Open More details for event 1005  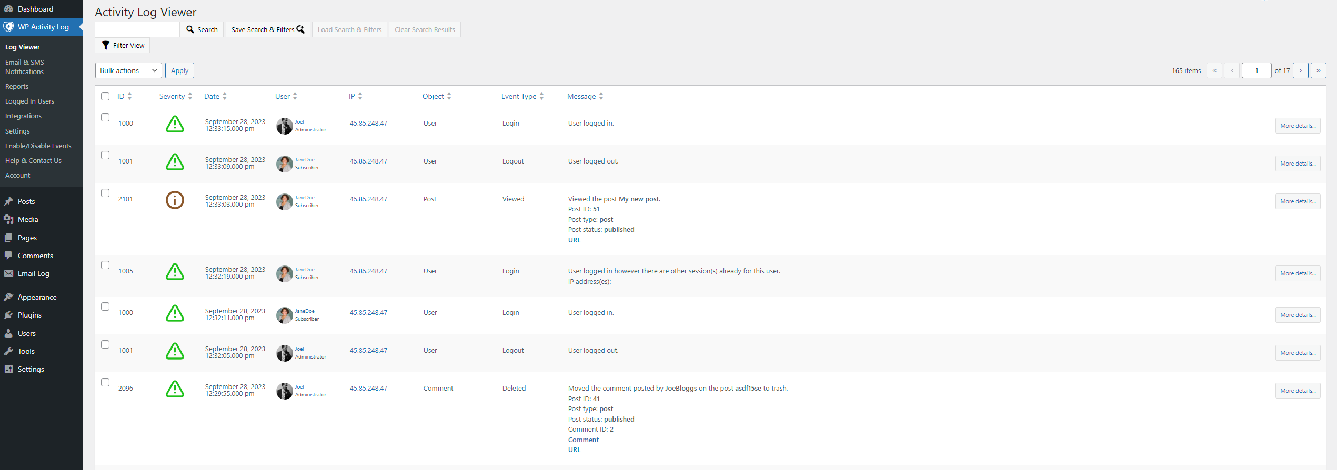tap(1298, 273)
